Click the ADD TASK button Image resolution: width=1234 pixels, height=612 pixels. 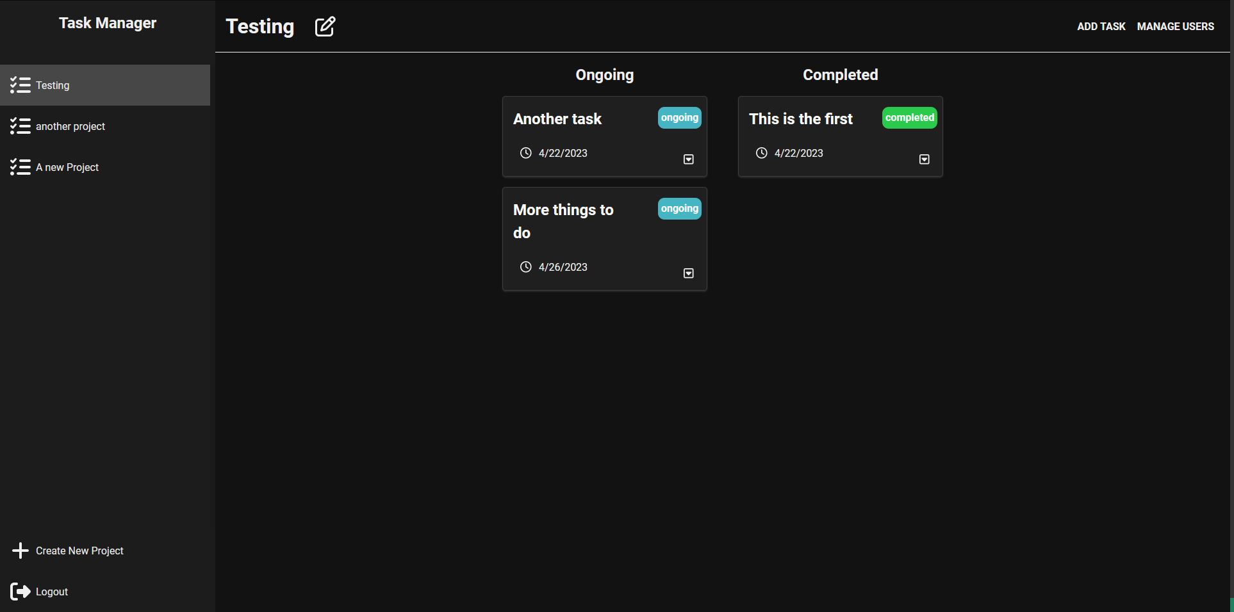click(x=1101, y=26)
